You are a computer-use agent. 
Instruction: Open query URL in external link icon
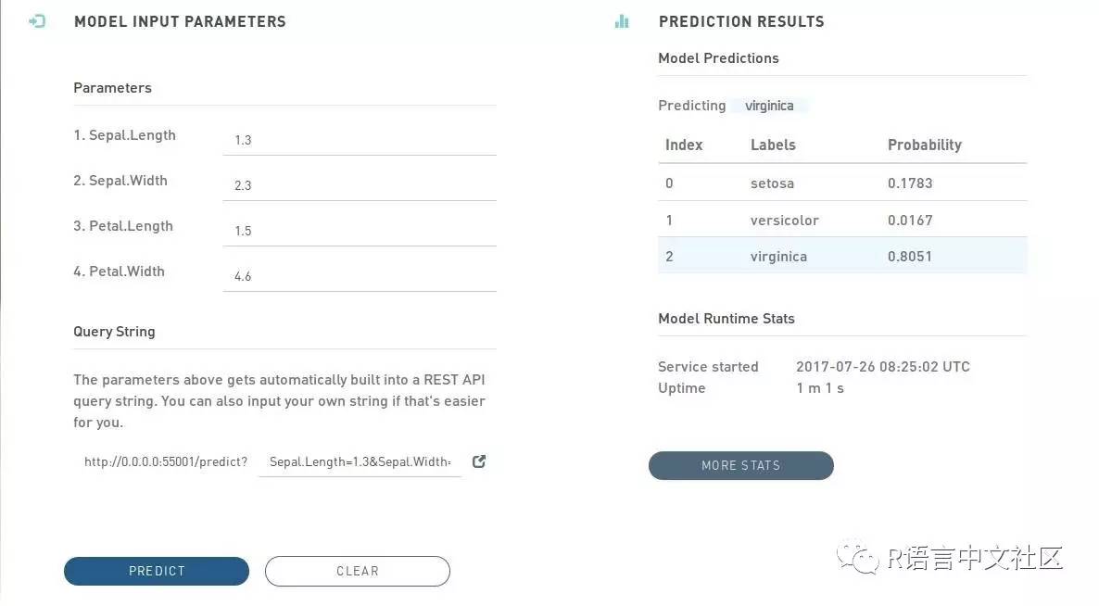point(479,461)
